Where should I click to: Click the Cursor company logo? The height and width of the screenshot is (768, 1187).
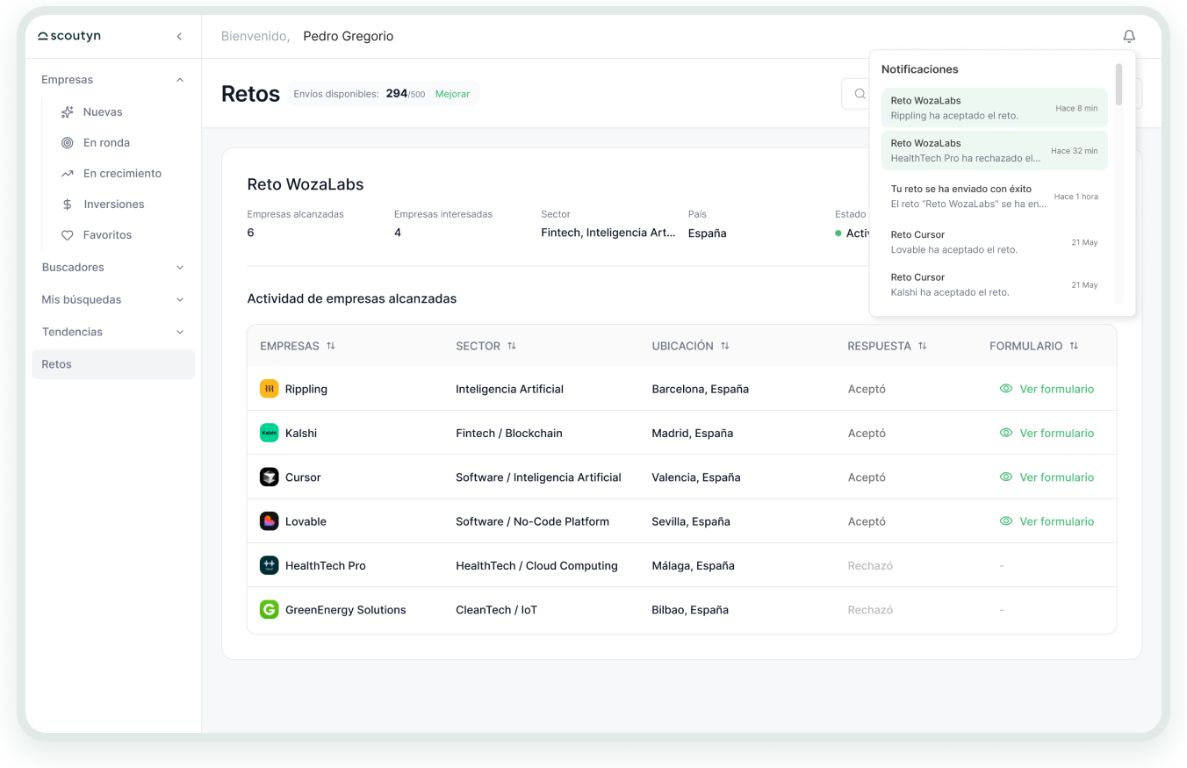(x=269, y=477)
